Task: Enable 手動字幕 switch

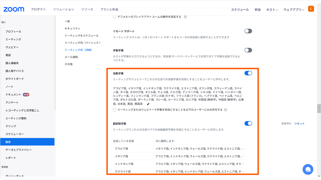Action: pyautogui.click(x=248, y=50)
